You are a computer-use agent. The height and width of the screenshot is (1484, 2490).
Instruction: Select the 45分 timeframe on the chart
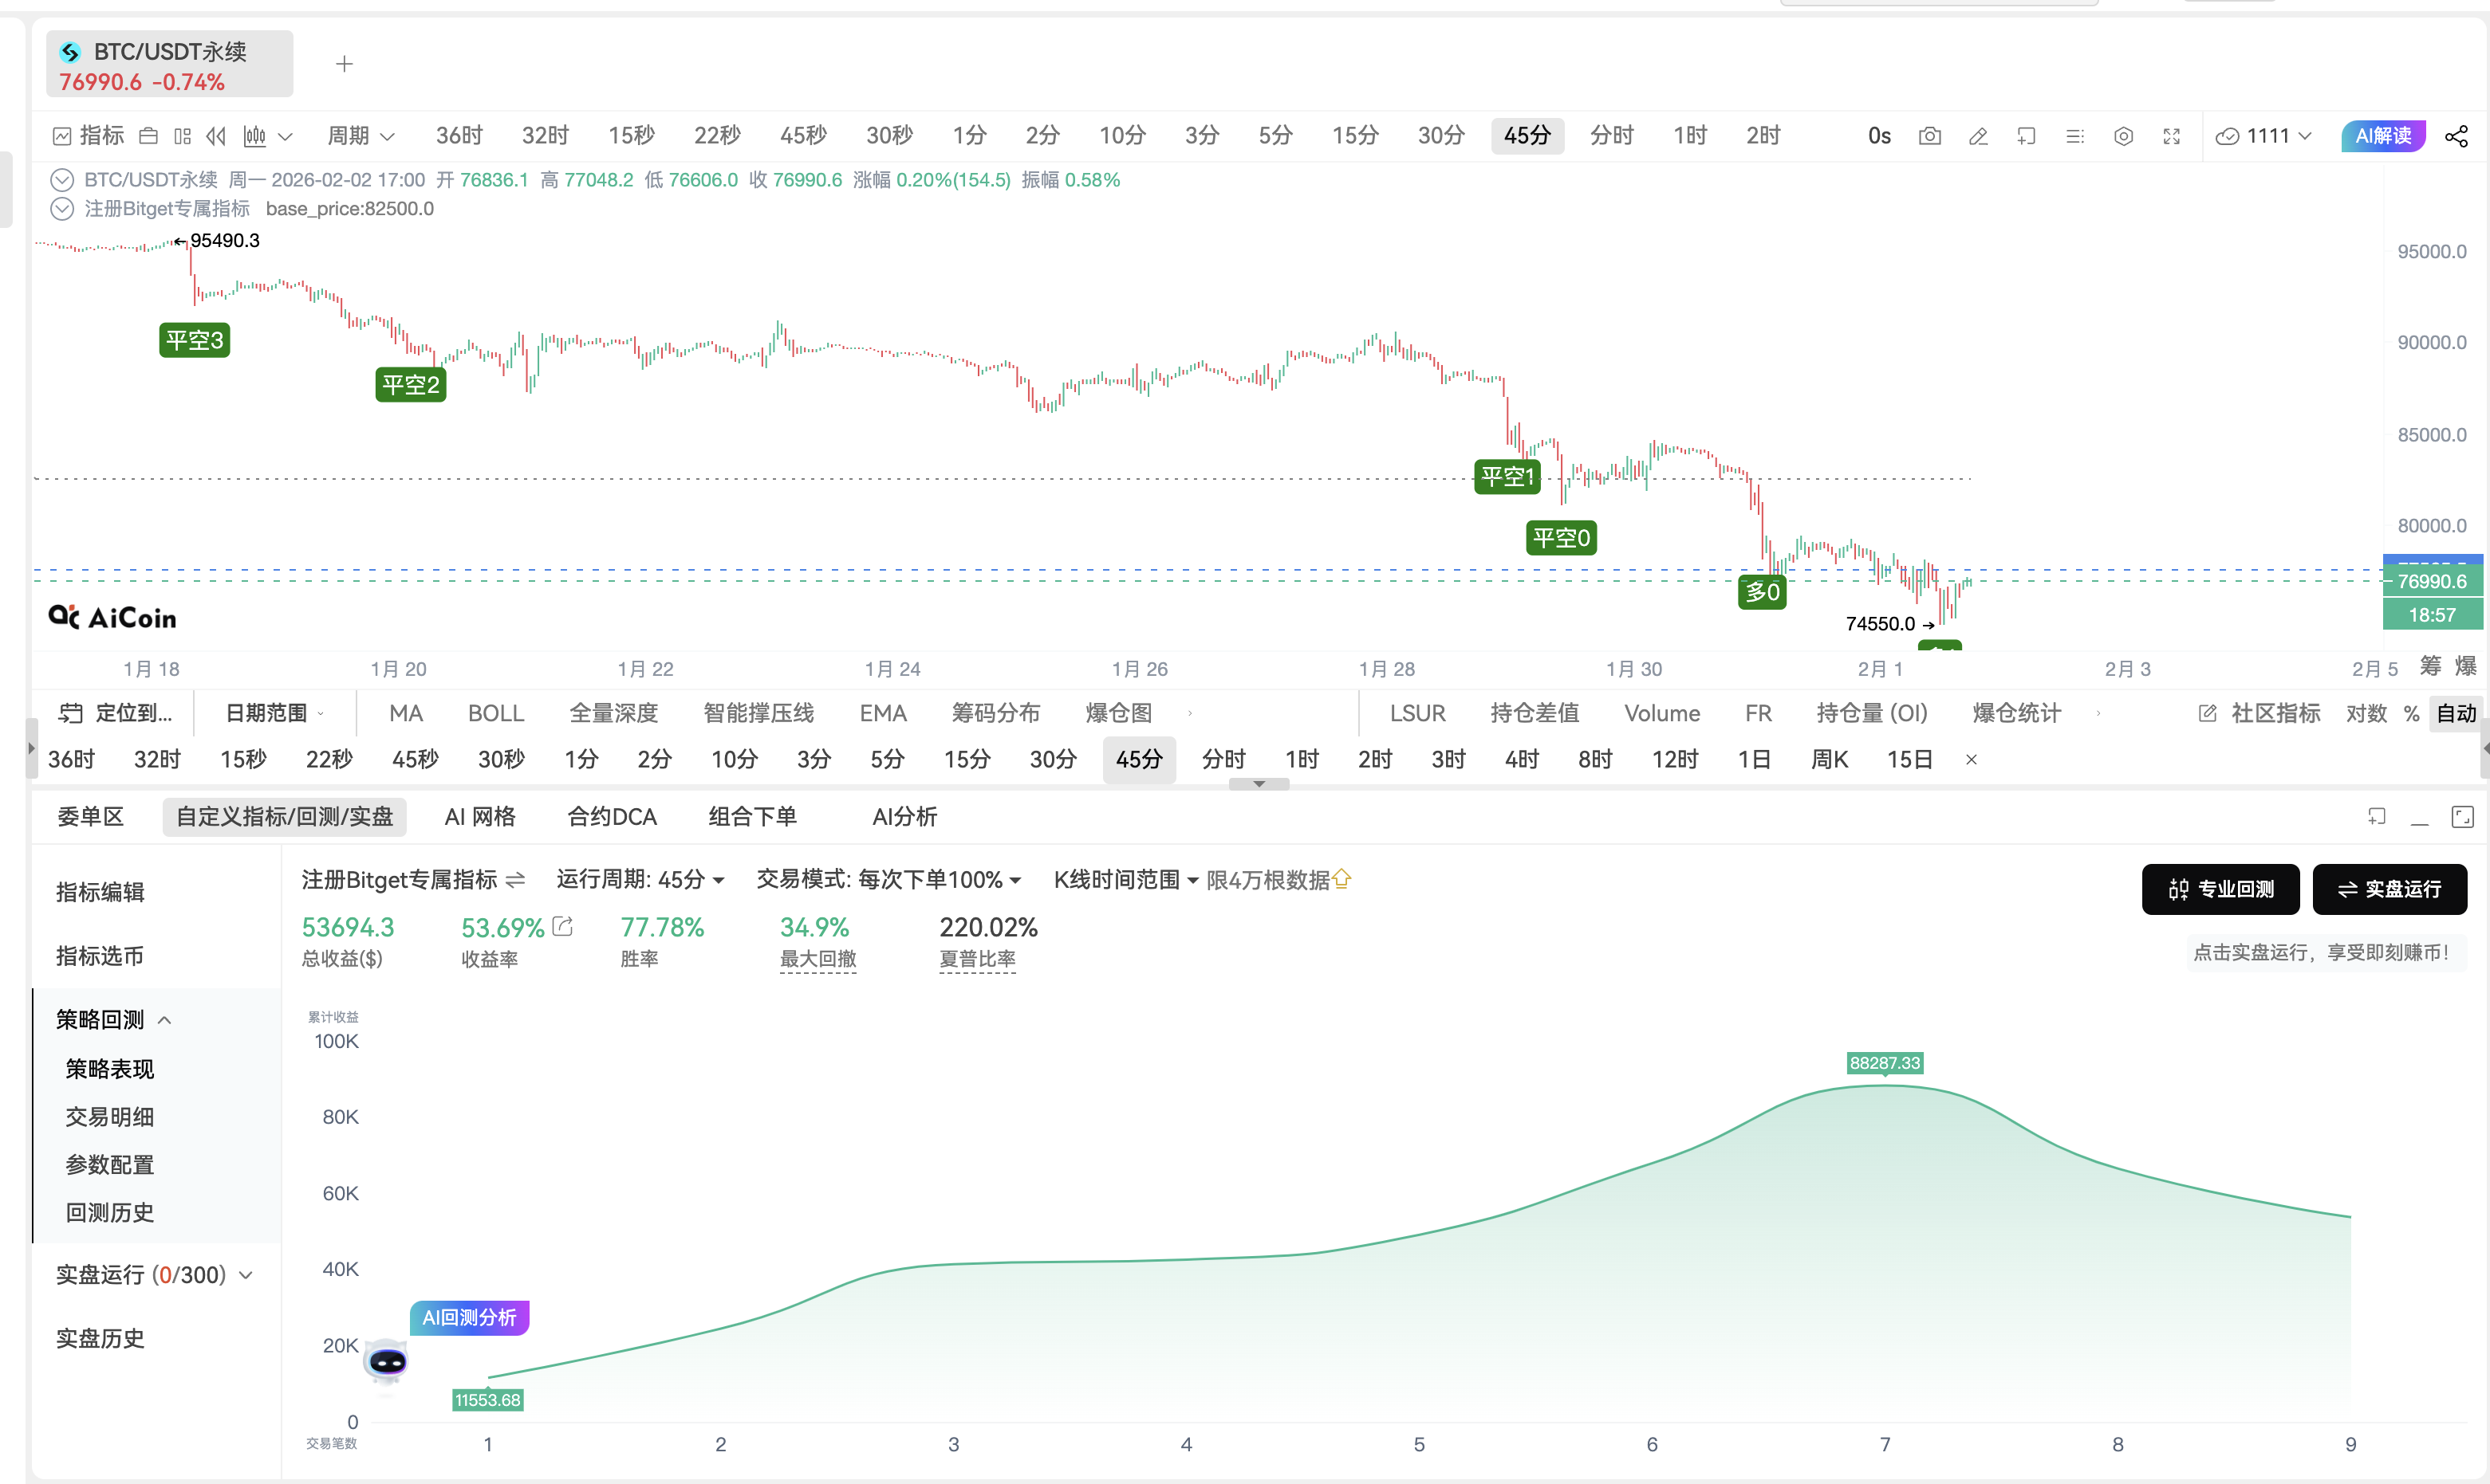[x=1527, y=135]
